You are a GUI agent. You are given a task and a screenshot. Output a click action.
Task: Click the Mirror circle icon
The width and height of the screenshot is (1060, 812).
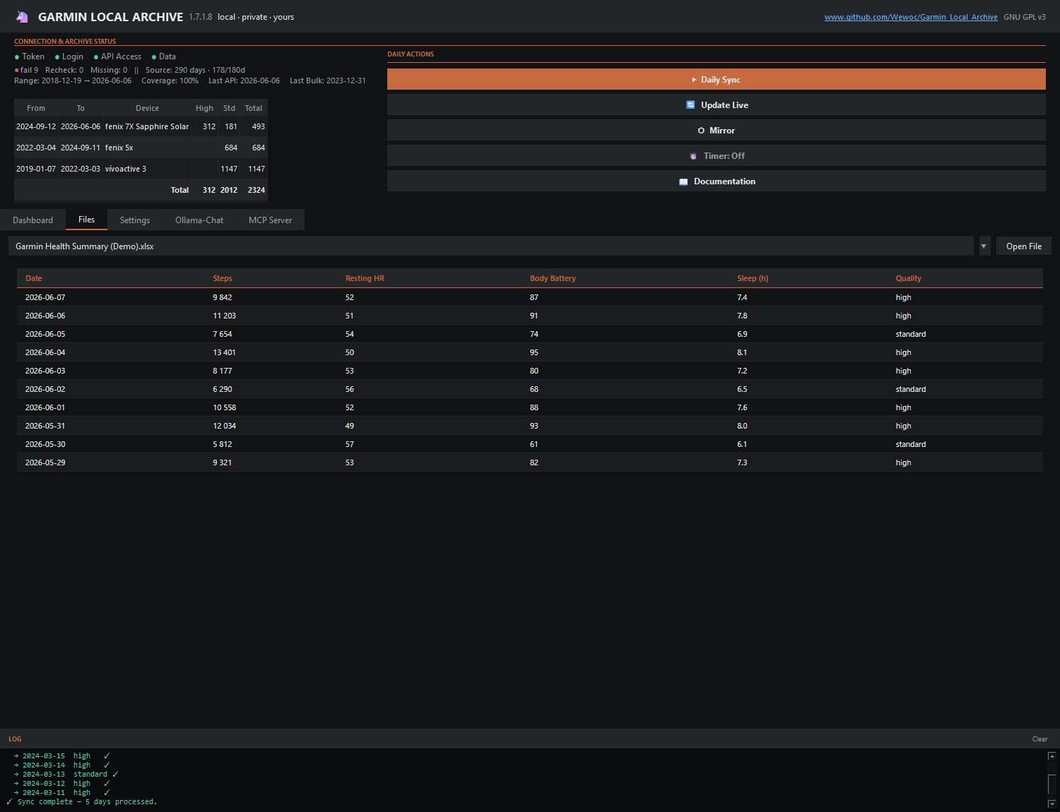[701, 131]
